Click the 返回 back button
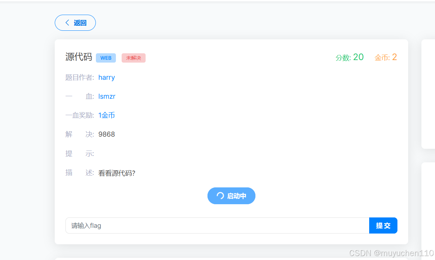This screenshot has width=435, height=260. click(x=75, y=23)
